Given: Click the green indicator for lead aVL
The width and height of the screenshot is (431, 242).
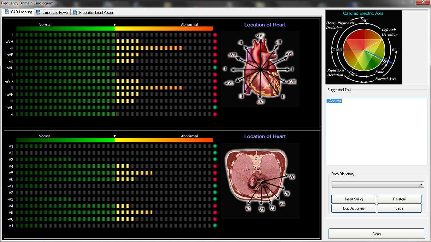Looking at the screenshot, I should [215, 68].
